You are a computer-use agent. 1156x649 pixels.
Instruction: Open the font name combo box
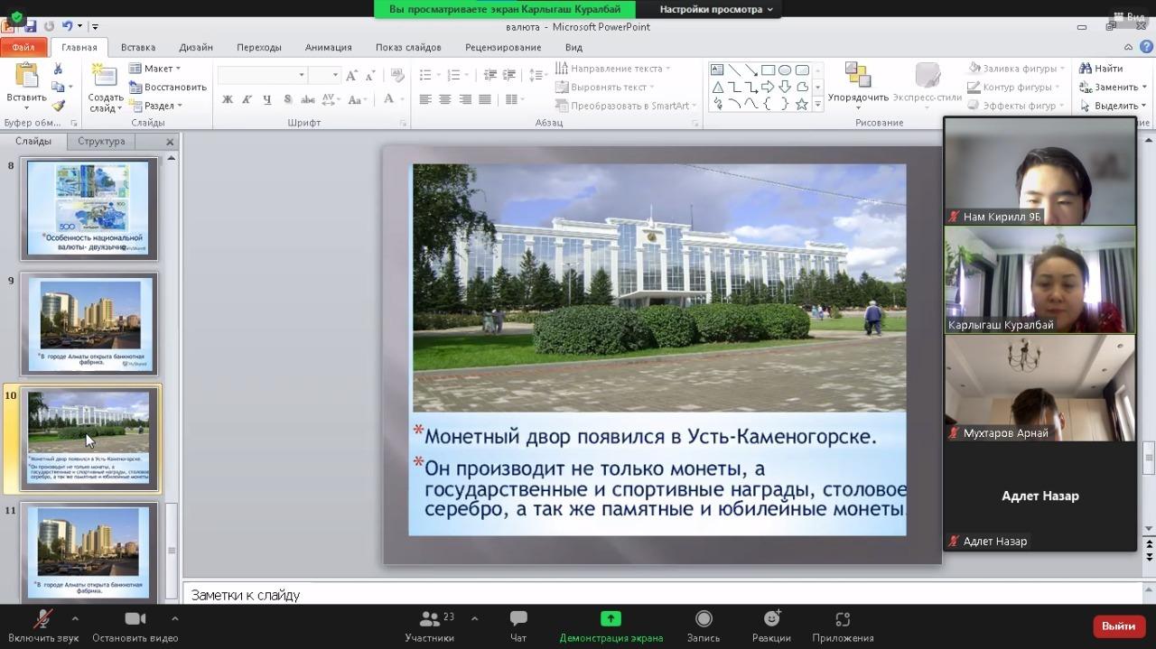pos(262,75)
